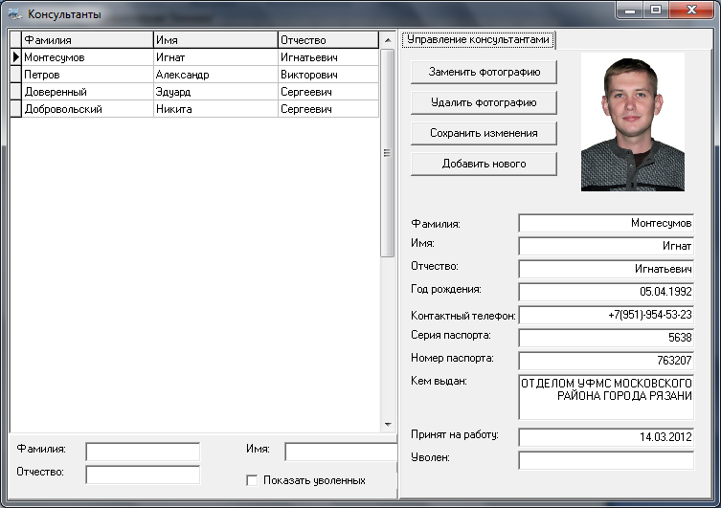Click the scroll down arrow of the table
The height and width of the screenshot is (508, 721).
(388, 425)
